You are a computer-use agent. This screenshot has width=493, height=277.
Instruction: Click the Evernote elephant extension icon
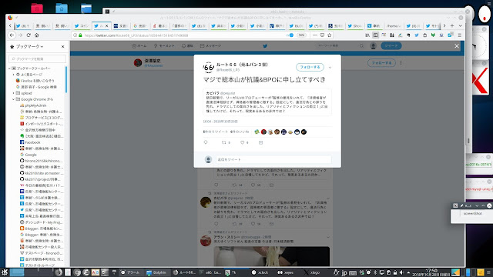tap(408, 35)
